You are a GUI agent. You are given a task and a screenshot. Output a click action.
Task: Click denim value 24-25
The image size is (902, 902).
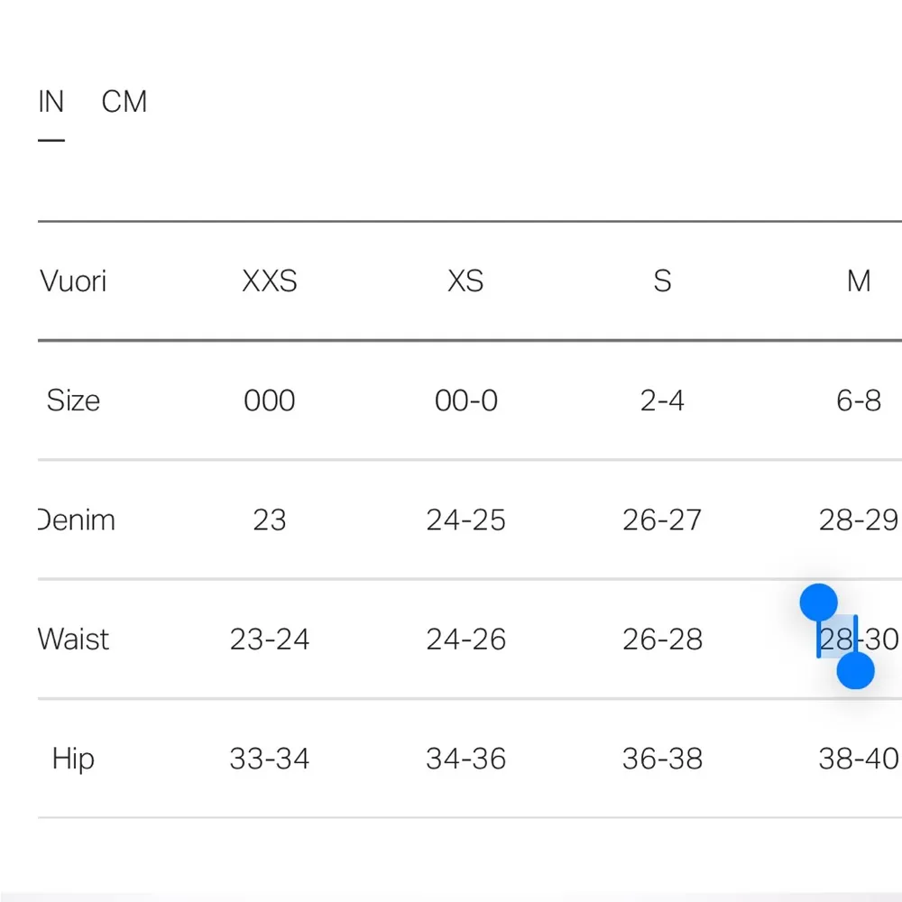[x=465, y=520]
